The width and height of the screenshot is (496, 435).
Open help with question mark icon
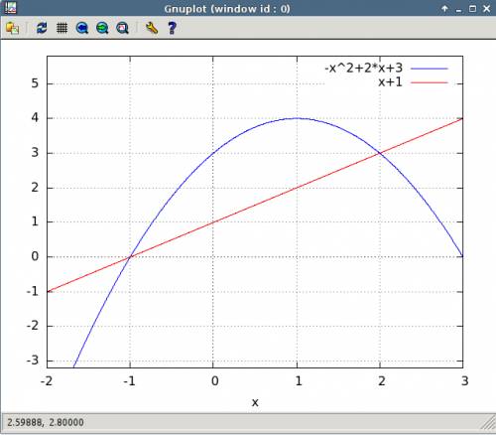[x=172, y=28]
